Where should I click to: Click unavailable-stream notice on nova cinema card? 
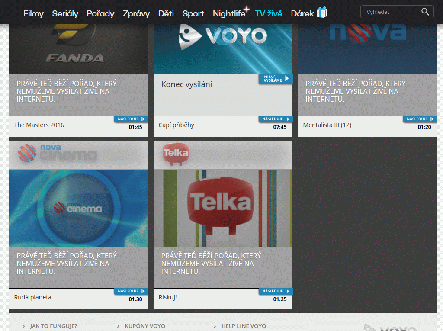[67, 264]
